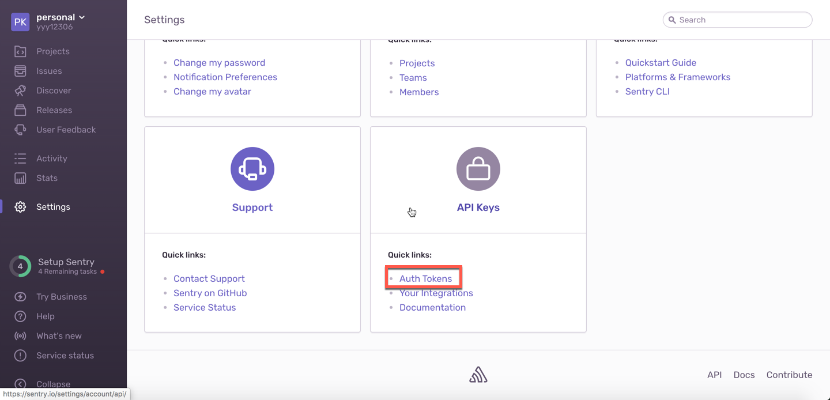Click the Contact Support link
Screen dimensions: 830x400
pyautogui.click(x=209, y=278)
